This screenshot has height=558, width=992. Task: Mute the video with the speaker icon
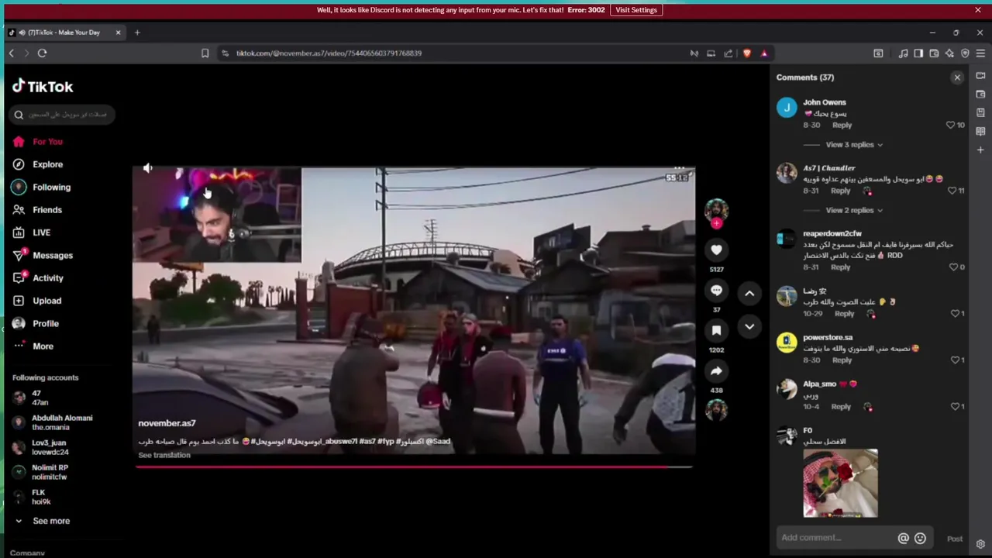coord(147,168)
